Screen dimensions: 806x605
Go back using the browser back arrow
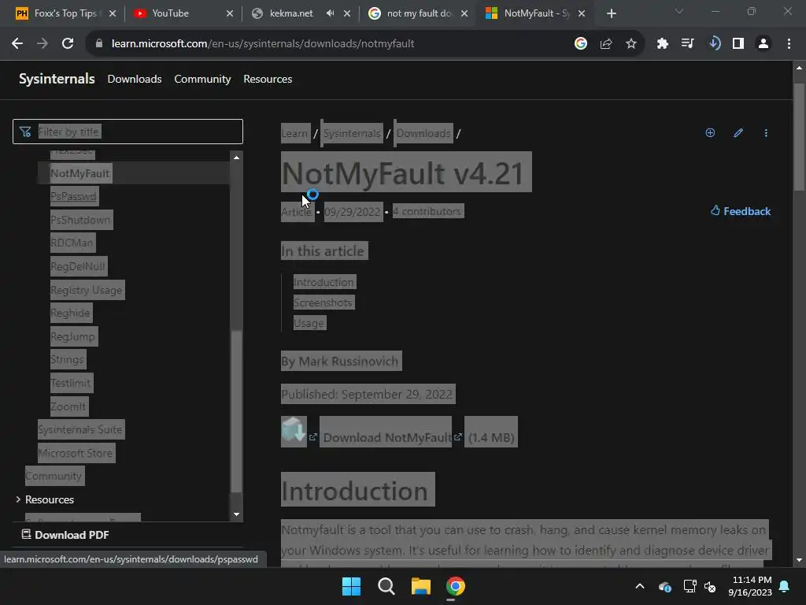pyautogui.click(x=17, y=44)
